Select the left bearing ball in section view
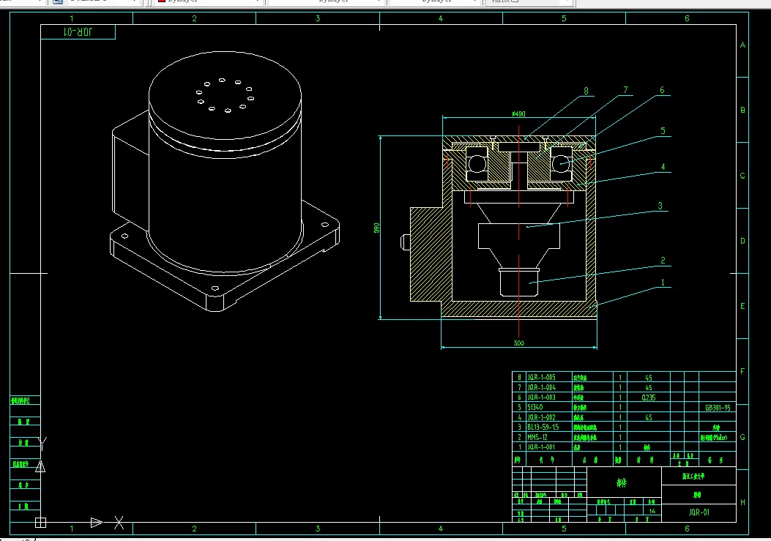 477,164
